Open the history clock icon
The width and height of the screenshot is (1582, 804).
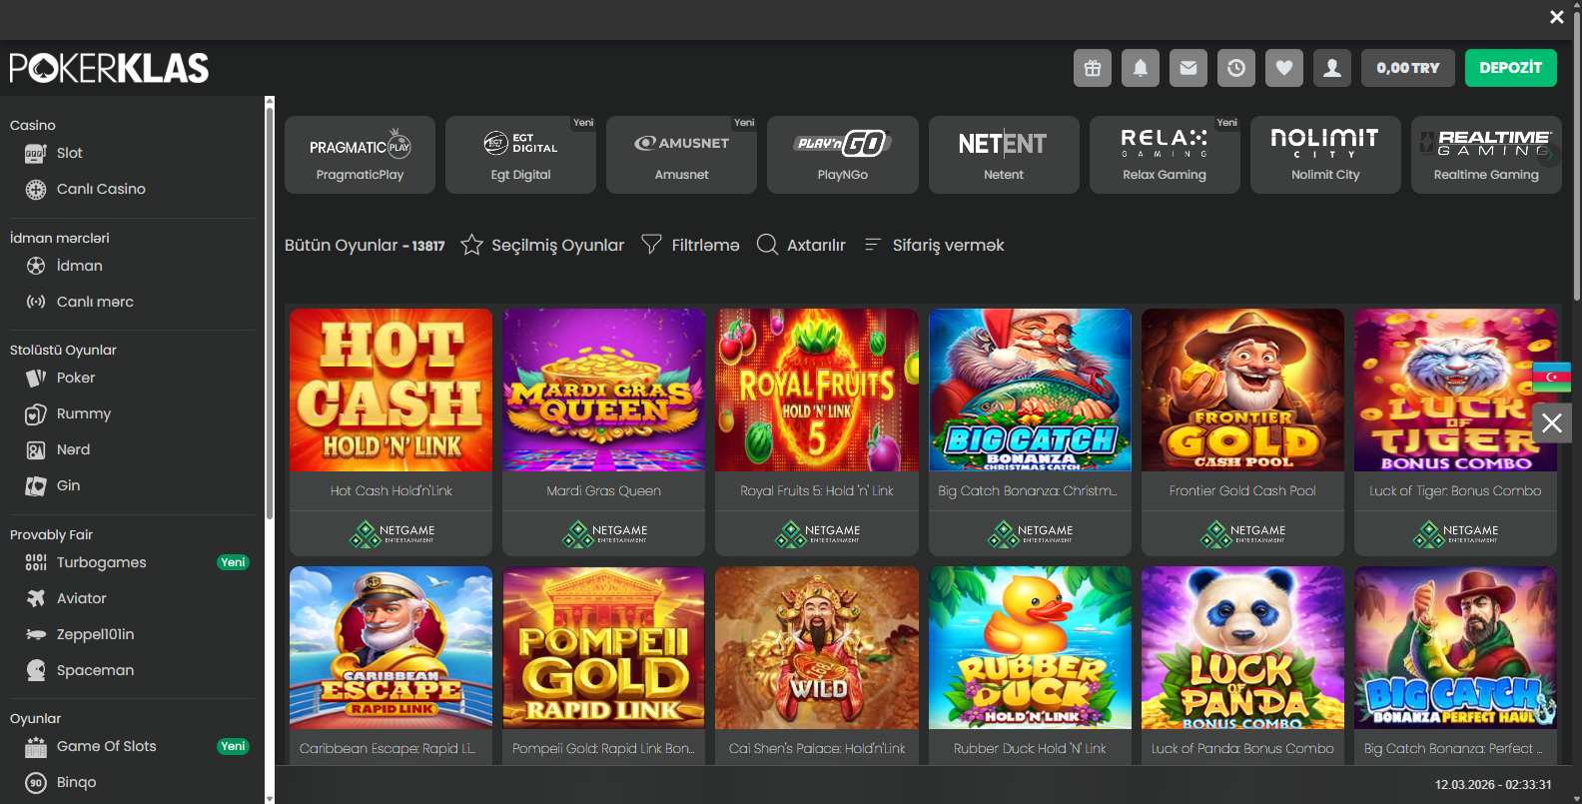pos(1236,68)
